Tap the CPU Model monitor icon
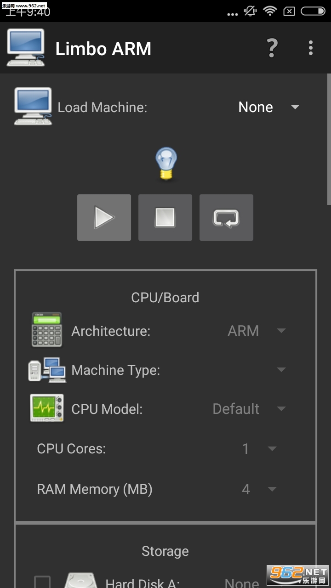 [x=47, y=408]
